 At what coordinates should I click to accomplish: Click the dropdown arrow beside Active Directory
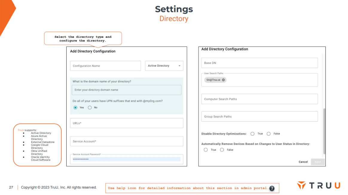(x=180, y=66)
